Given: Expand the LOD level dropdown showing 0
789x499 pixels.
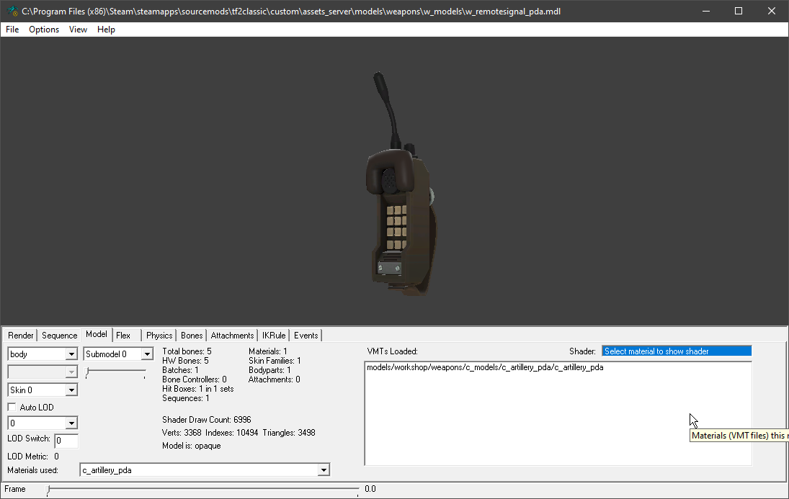Looking at the screenshot, I should (71, 423).
